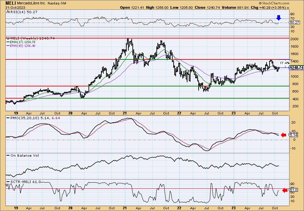Click the 50.27 RSI value tag
The width and height of the screenshot is (304, 211).
click(295, 23)
